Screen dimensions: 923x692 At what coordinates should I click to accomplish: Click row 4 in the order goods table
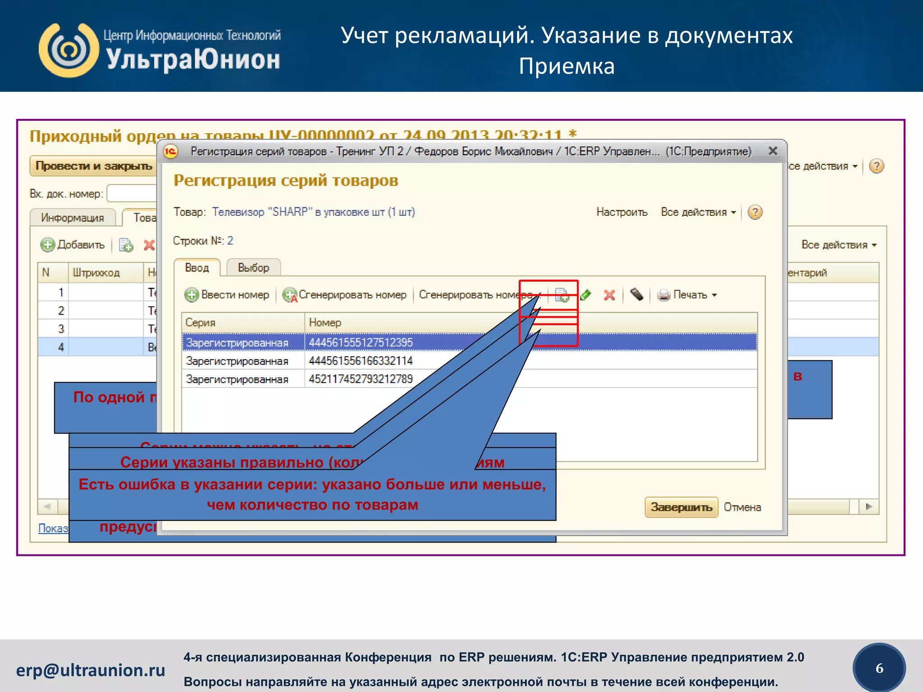tap(97, 347)
